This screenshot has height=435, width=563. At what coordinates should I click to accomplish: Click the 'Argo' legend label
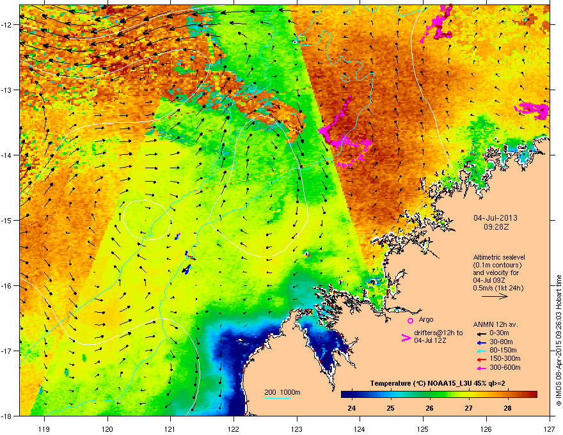426,319
